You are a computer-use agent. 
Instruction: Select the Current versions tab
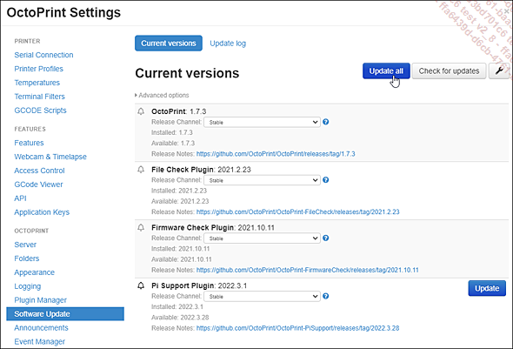coord(169,44)
